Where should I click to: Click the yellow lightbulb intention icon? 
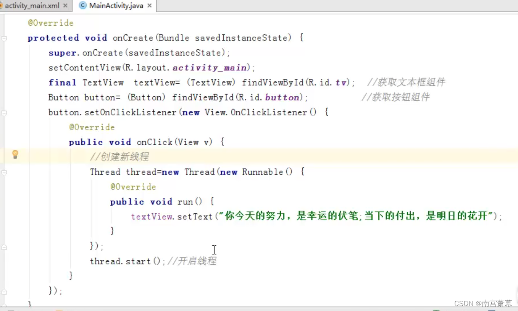click(x=15, y=154)
